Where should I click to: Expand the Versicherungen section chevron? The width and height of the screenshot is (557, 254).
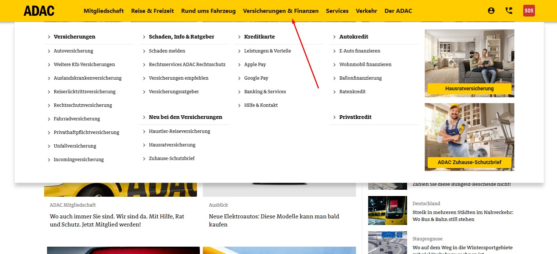point(49,37)
